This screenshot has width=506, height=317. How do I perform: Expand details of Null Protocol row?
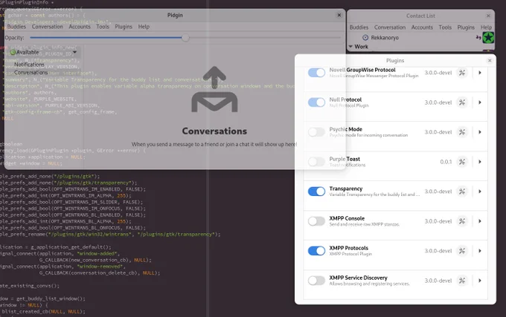coord(480,102)
